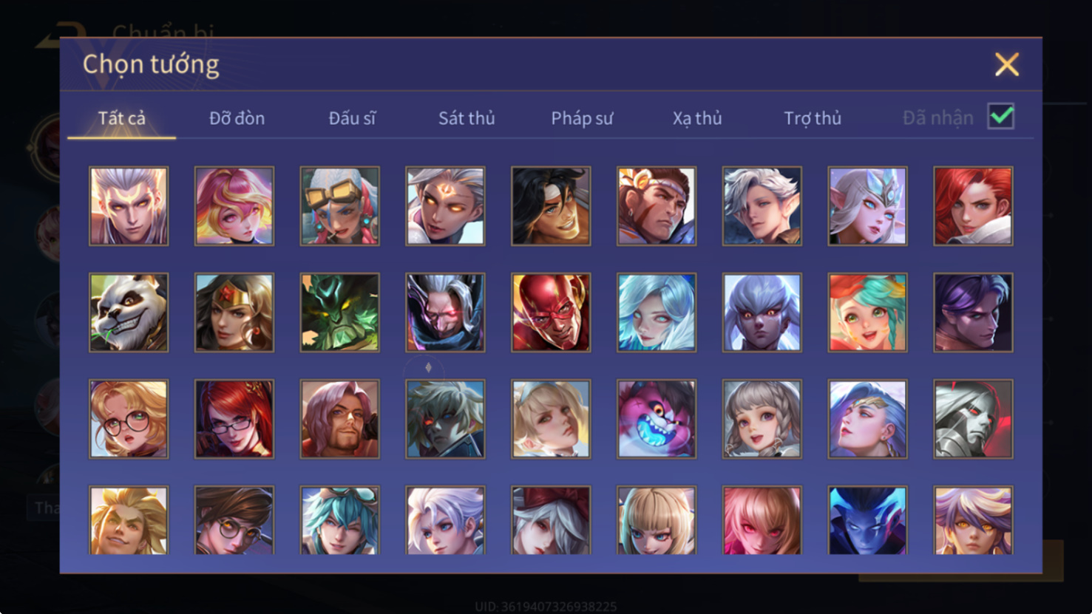Pick the red-masked Flash hero portrait
The width and height of the screenshot is (1092, 614).
pyautogui.click(x=551, y=313)
